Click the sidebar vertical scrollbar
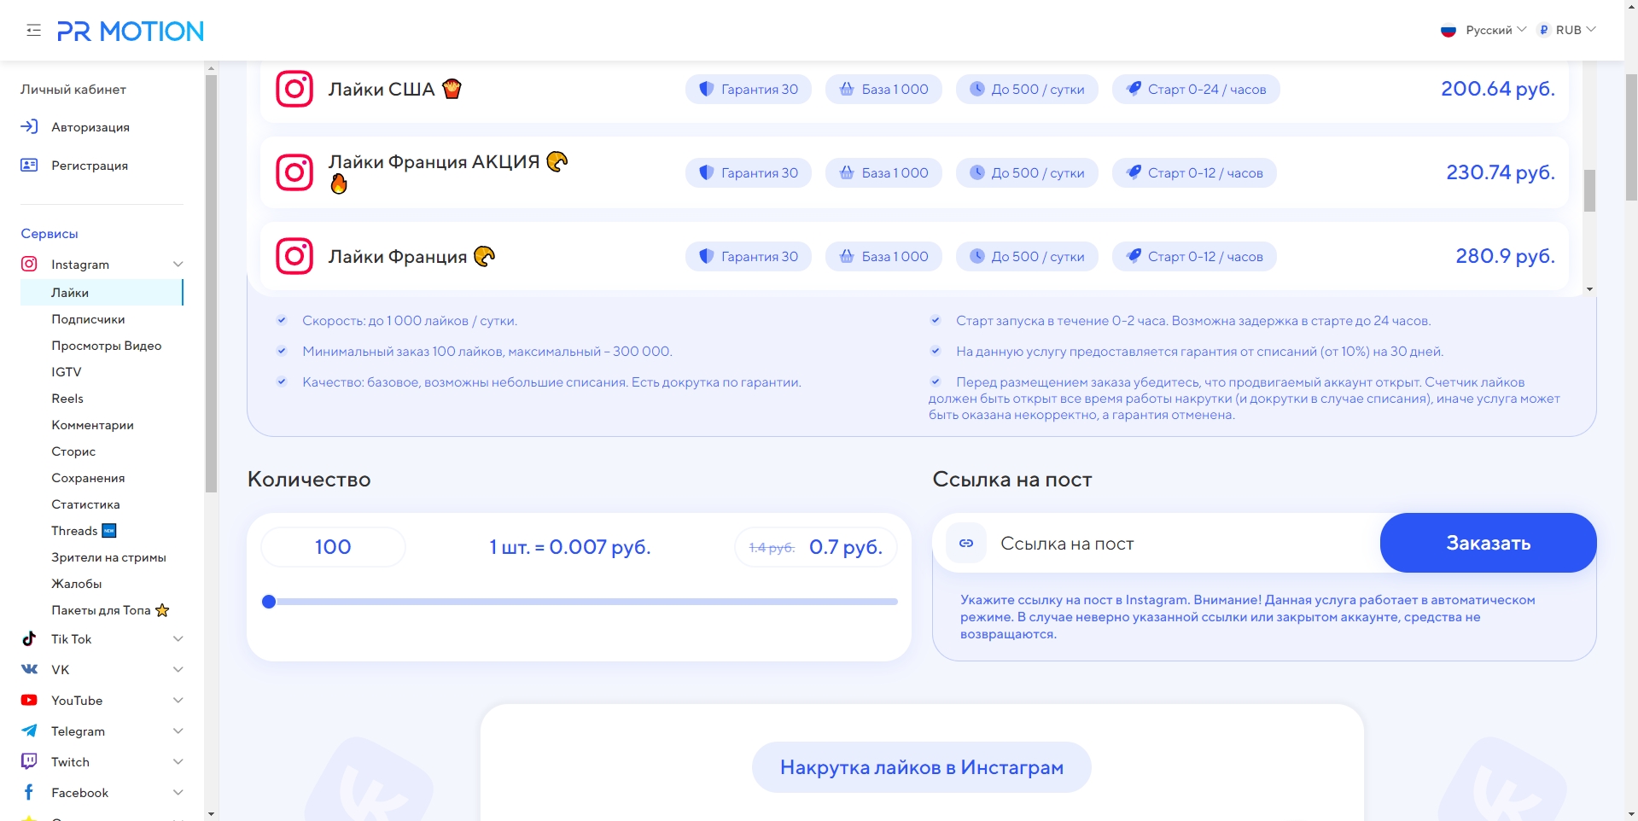The image size is (1638, 821). tap(211, 283)
